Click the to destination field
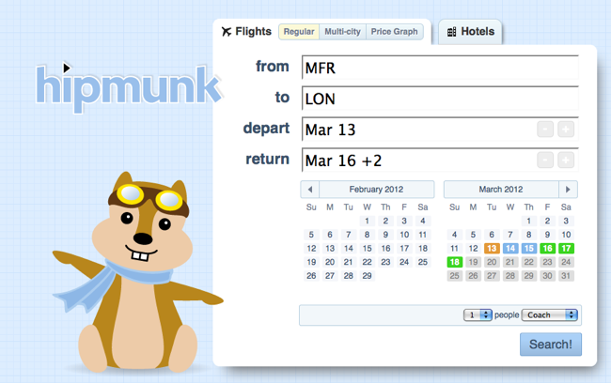This screenshot has width=611, height=383. [440, 99]
